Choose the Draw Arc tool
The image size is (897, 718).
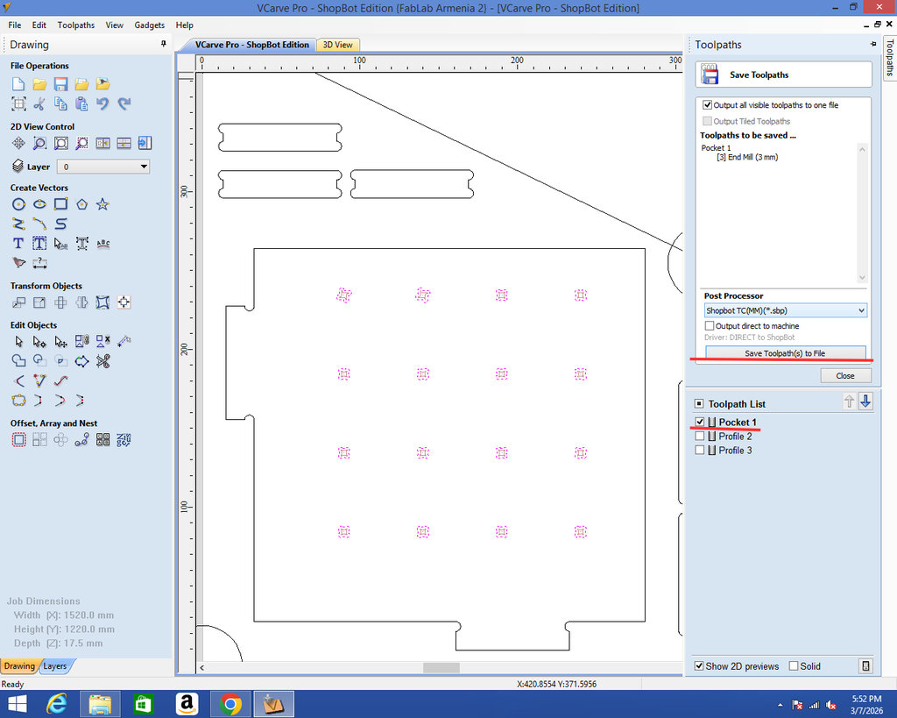[39, 224]
